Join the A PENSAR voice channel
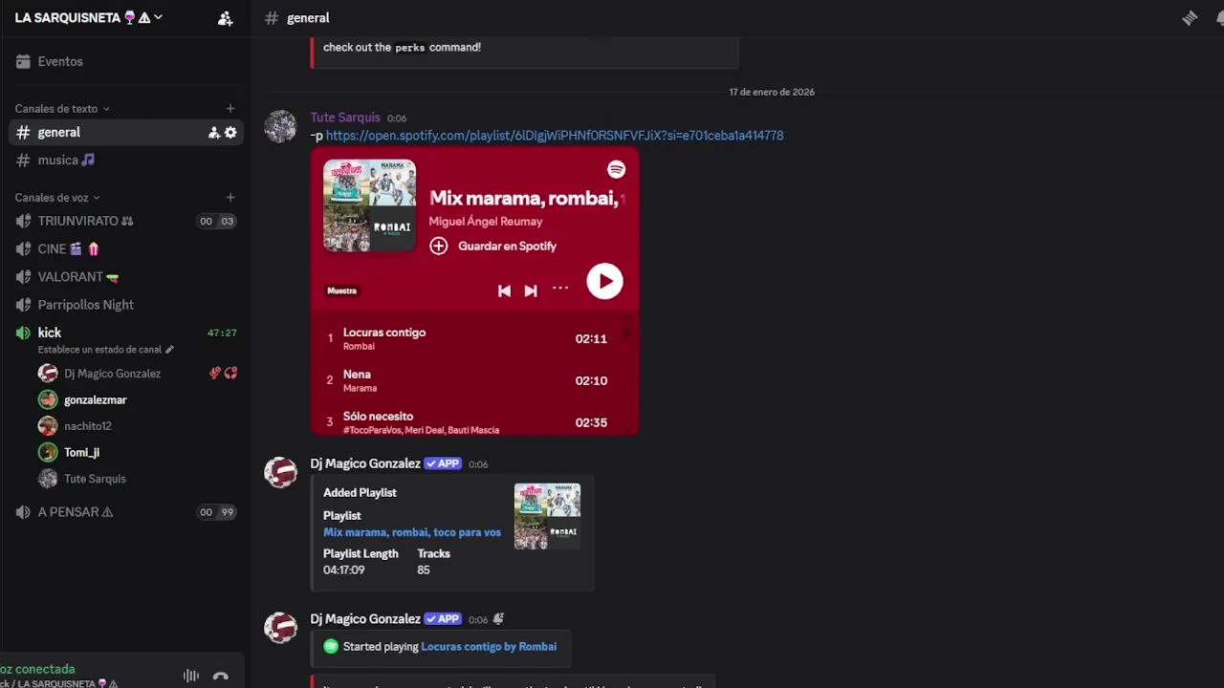 (x=124, y=512)
